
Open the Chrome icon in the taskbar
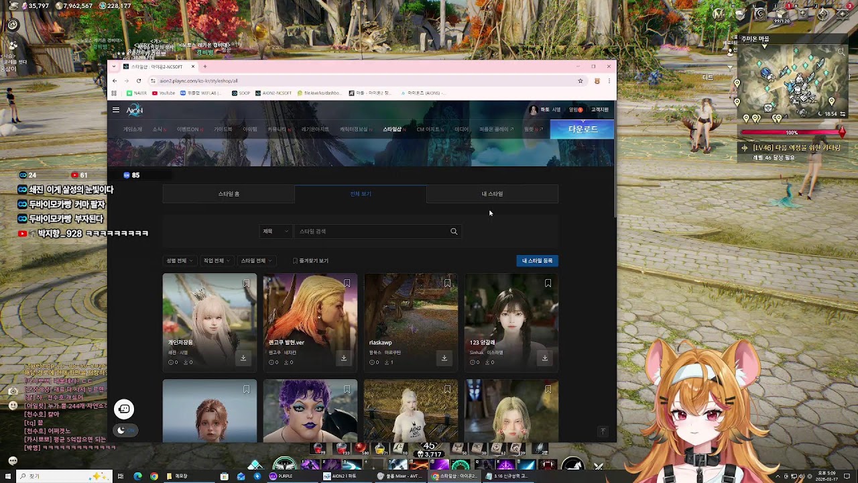click(x=154, y=476)
